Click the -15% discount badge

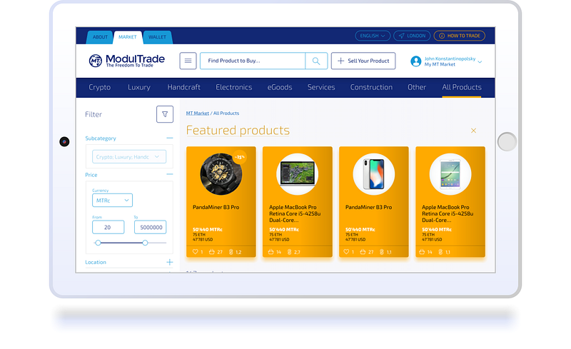(x=240, y=157)
